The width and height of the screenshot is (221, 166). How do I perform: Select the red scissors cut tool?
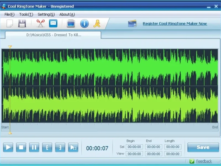point(41,23)
